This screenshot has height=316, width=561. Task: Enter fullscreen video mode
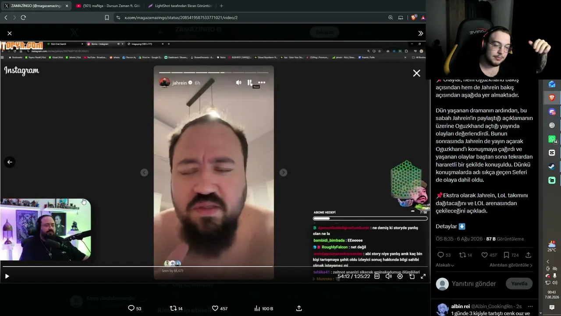click(x=423, y=276)
